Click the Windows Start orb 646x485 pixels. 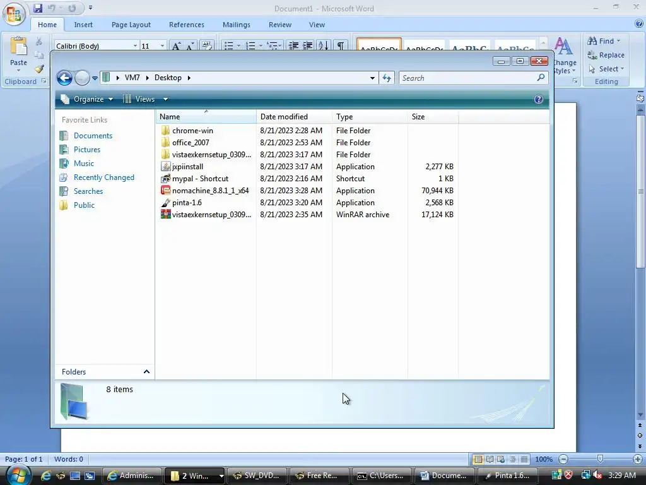pyautogui.click(x=18, y=474)
